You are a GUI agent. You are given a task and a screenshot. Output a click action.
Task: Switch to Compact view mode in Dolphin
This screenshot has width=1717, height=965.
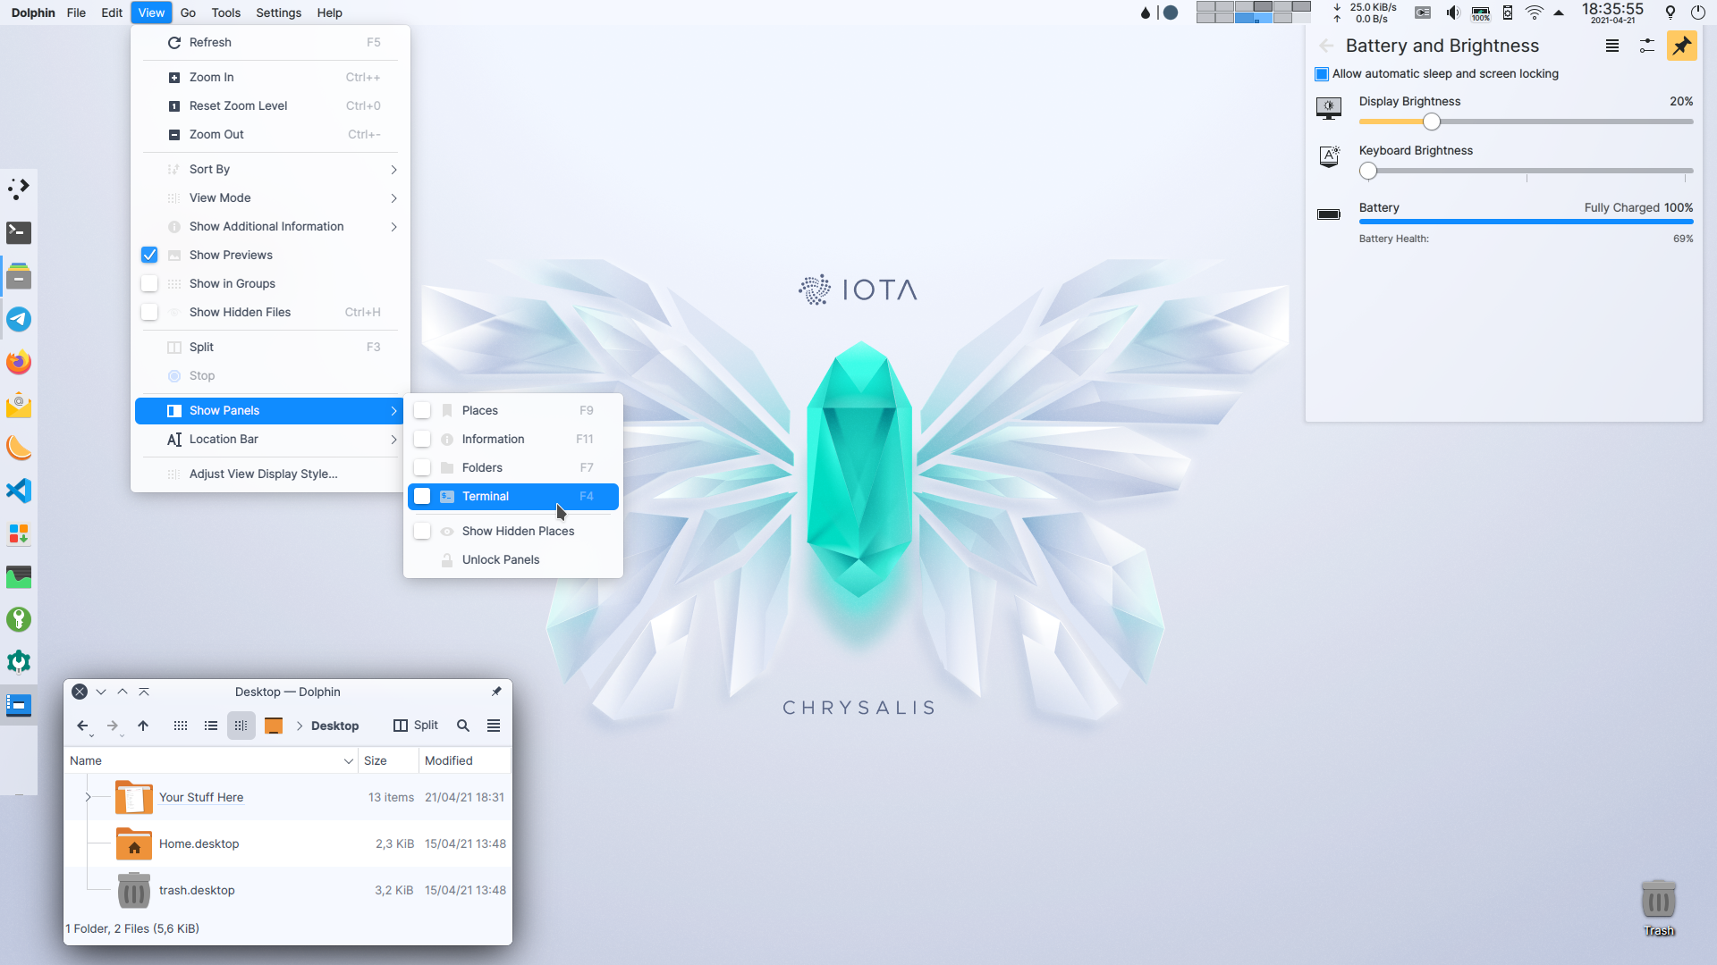pyautogui.click(x=211, y=726)
